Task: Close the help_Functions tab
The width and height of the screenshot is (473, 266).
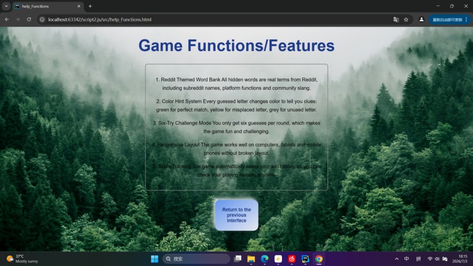Action: click(x=79, y=6)
